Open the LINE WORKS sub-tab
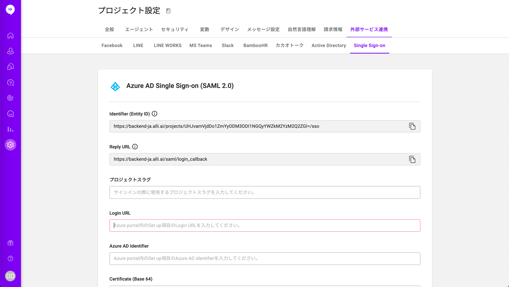This screenshot has width=509, height=287. pyautogui.click(x=168, y=45)
